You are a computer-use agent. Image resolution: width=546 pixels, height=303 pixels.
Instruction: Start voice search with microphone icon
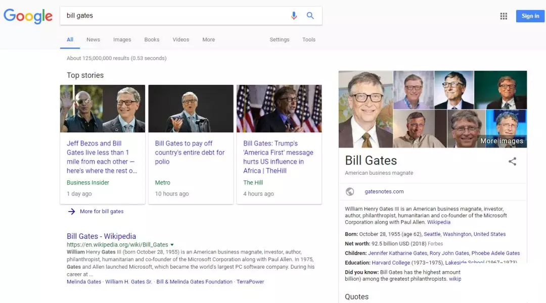[x=294, y=16]
